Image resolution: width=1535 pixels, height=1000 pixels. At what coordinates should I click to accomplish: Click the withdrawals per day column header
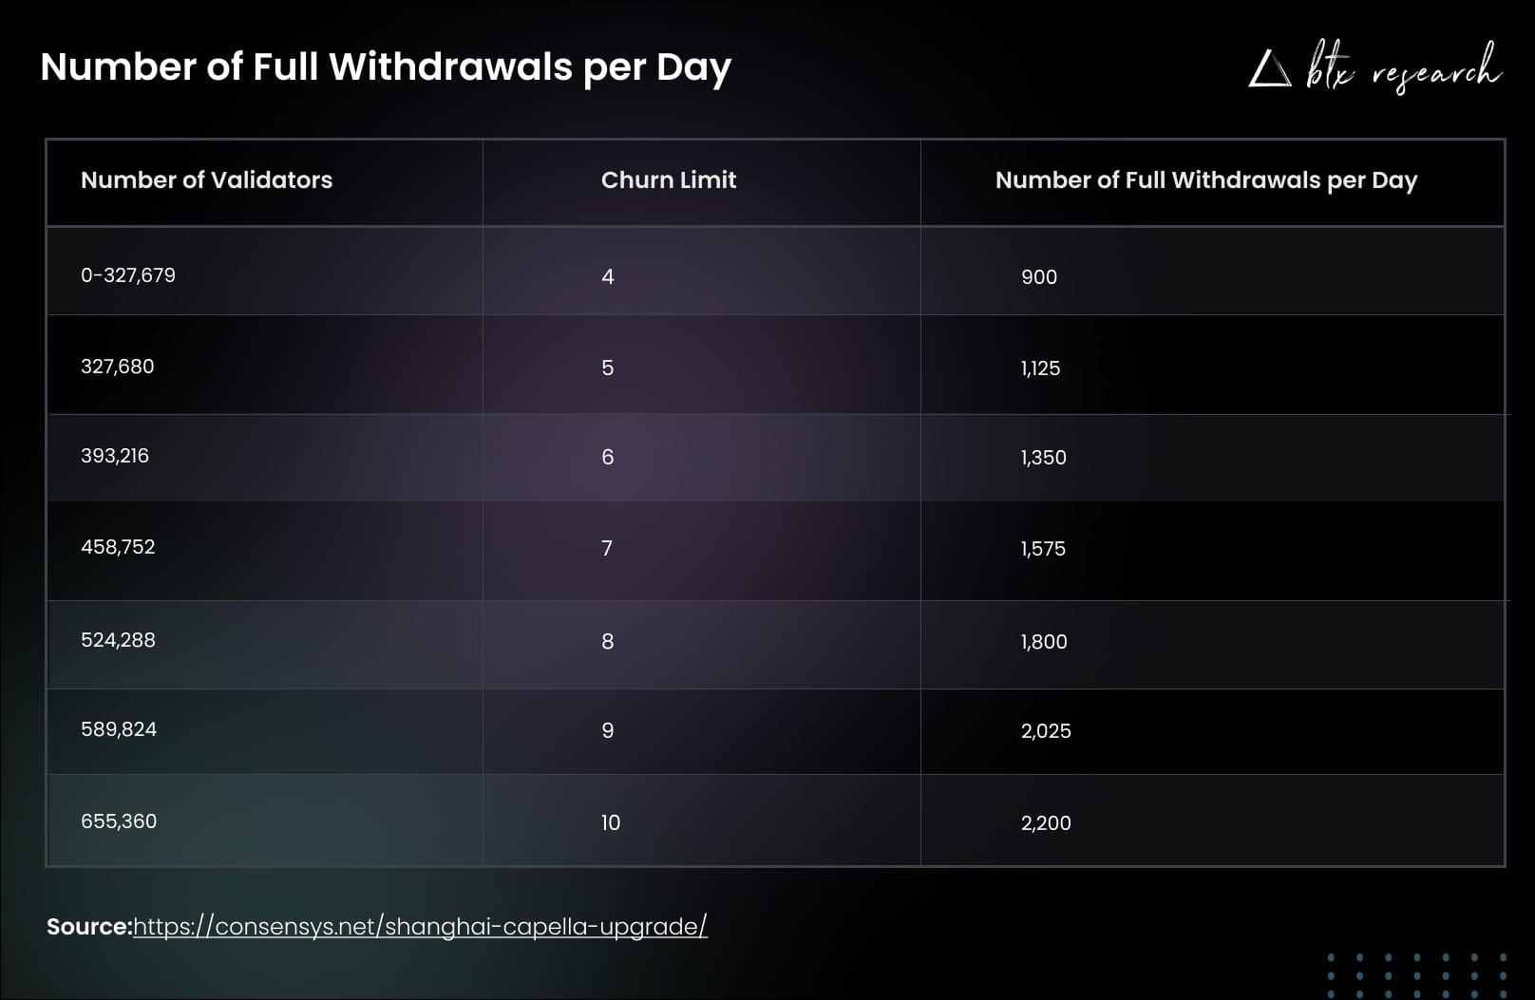click(x=1205, y=179)
